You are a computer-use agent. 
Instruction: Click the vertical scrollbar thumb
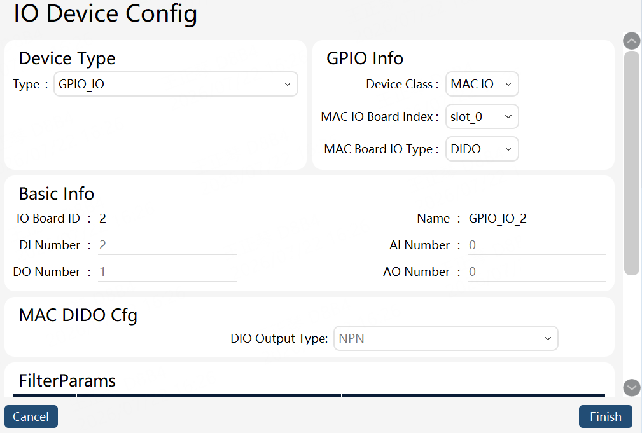631,163
